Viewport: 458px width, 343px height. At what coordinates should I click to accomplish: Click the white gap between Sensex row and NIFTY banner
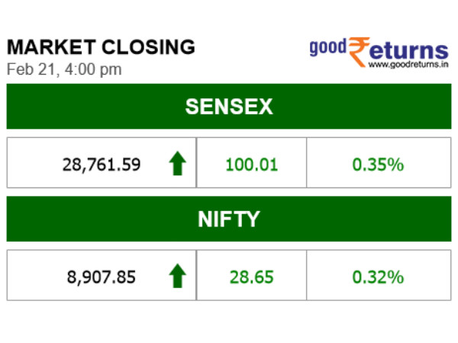pyautogui.click(x=228, y=192)
